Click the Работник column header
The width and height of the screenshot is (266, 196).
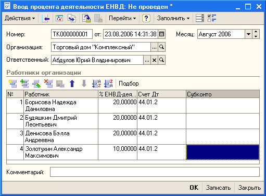[61, 94]
